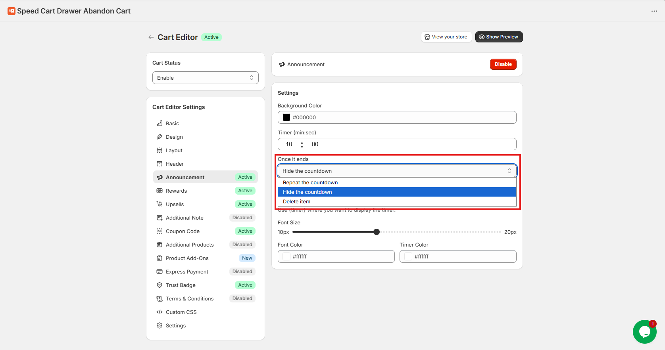Click the Settings gear icon in sidebar

pos(160,325)
